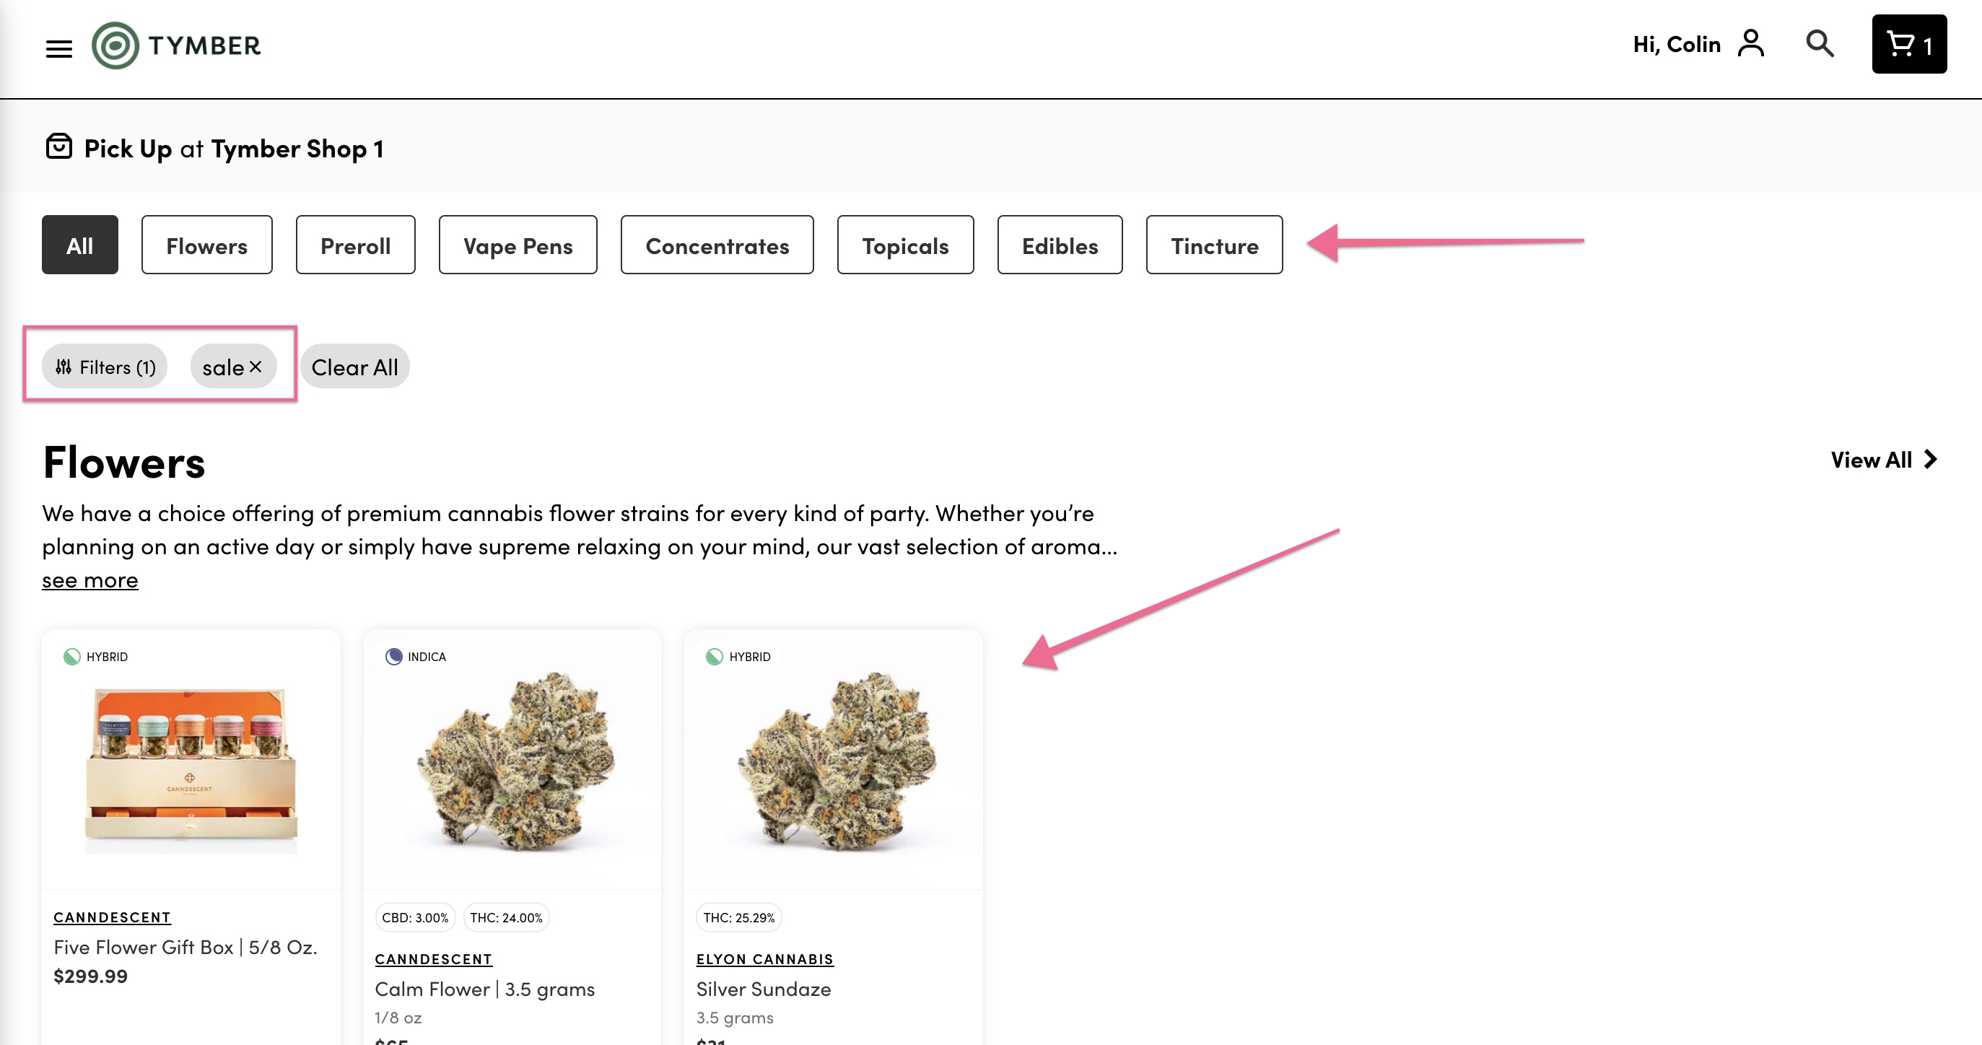The width and height of the screenshot is (1982, 1045).
Task: Click the Clear All filters button
Action: tap(354, 367)
